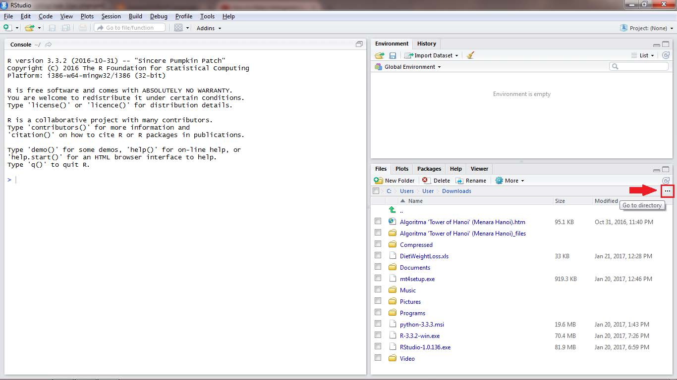Screen dimensions: 677x380
Task: Switch to the Viewer tab
Action: coord(479,169)
